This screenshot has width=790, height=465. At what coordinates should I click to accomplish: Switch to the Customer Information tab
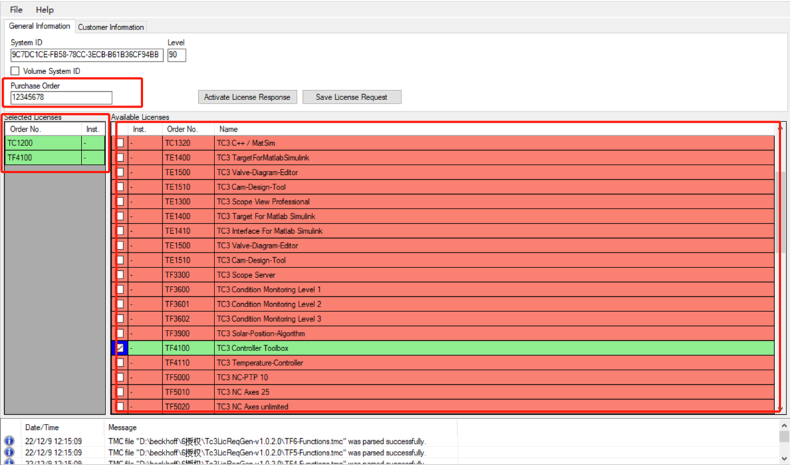tap(111, 27)
